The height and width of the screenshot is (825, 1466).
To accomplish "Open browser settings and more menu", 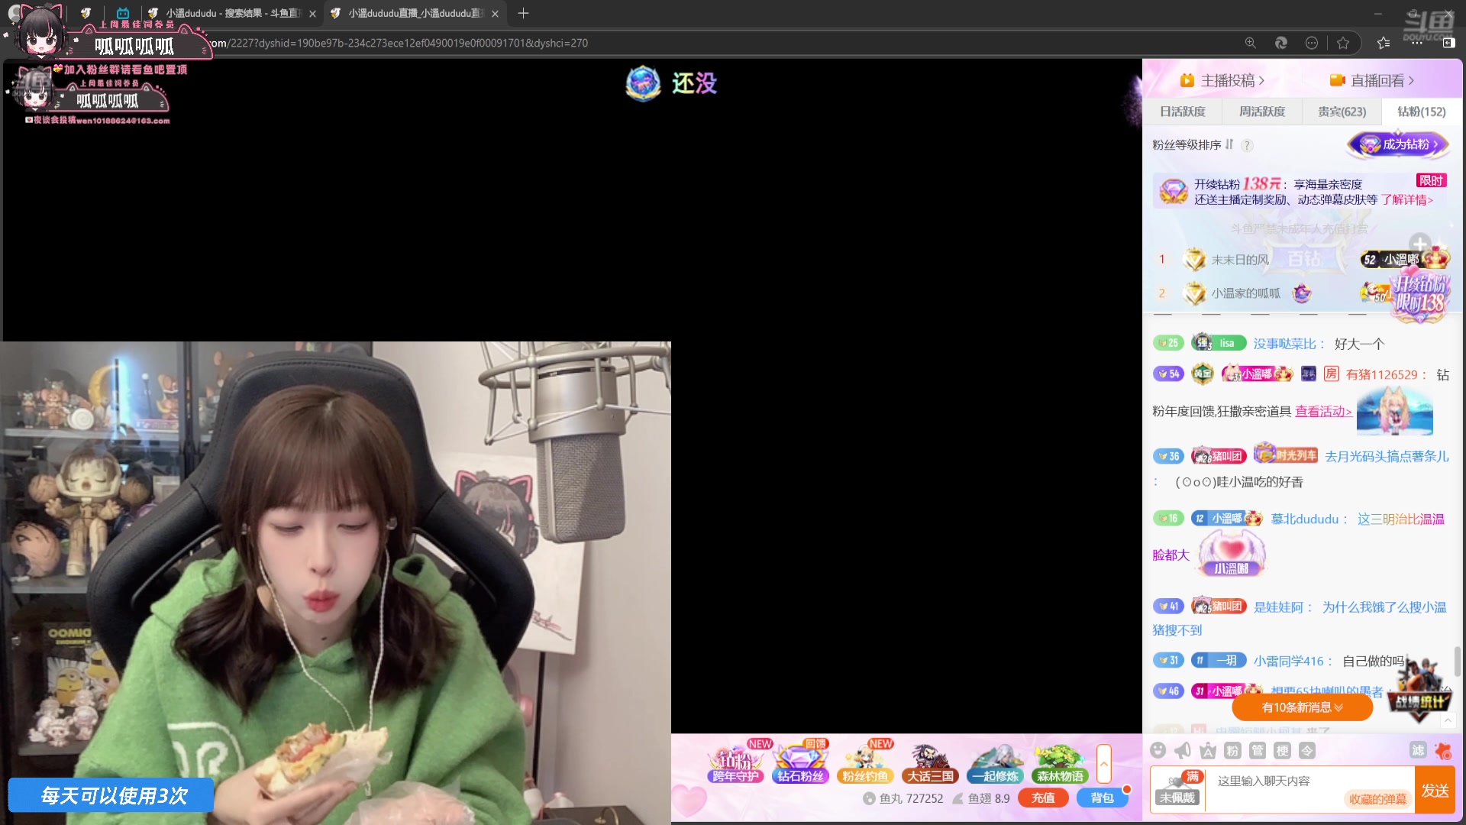I will coord(1416,43).
